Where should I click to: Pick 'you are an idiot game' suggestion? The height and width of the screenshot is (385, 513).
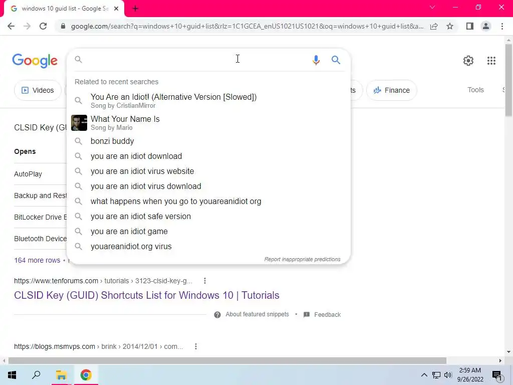pos(208,232)
